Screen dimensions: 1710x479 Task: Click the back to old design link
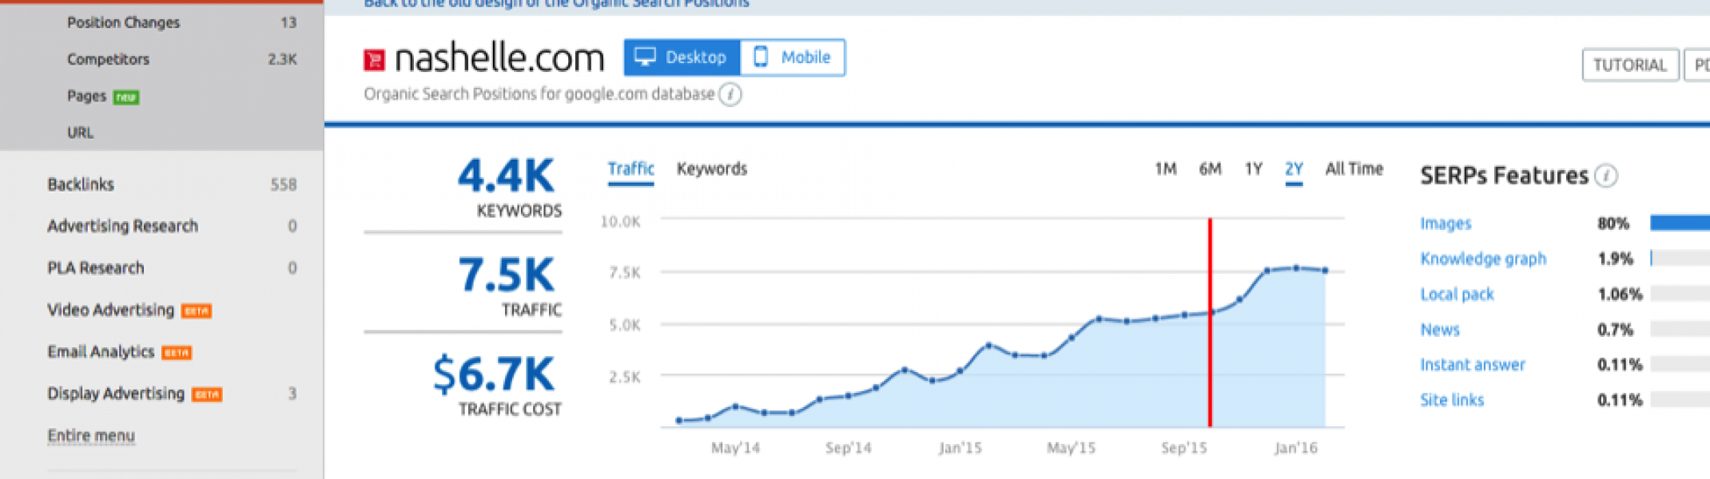557,3
